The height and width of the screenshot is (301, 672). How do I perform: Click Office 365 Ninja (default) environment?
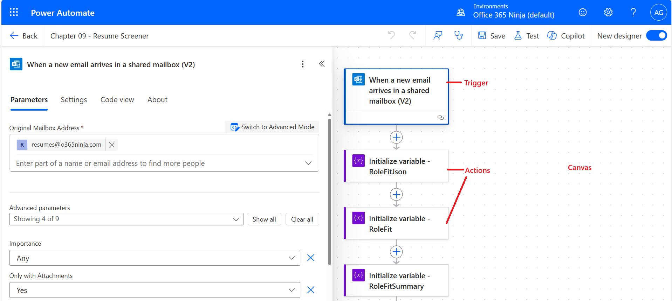point(514,15)
